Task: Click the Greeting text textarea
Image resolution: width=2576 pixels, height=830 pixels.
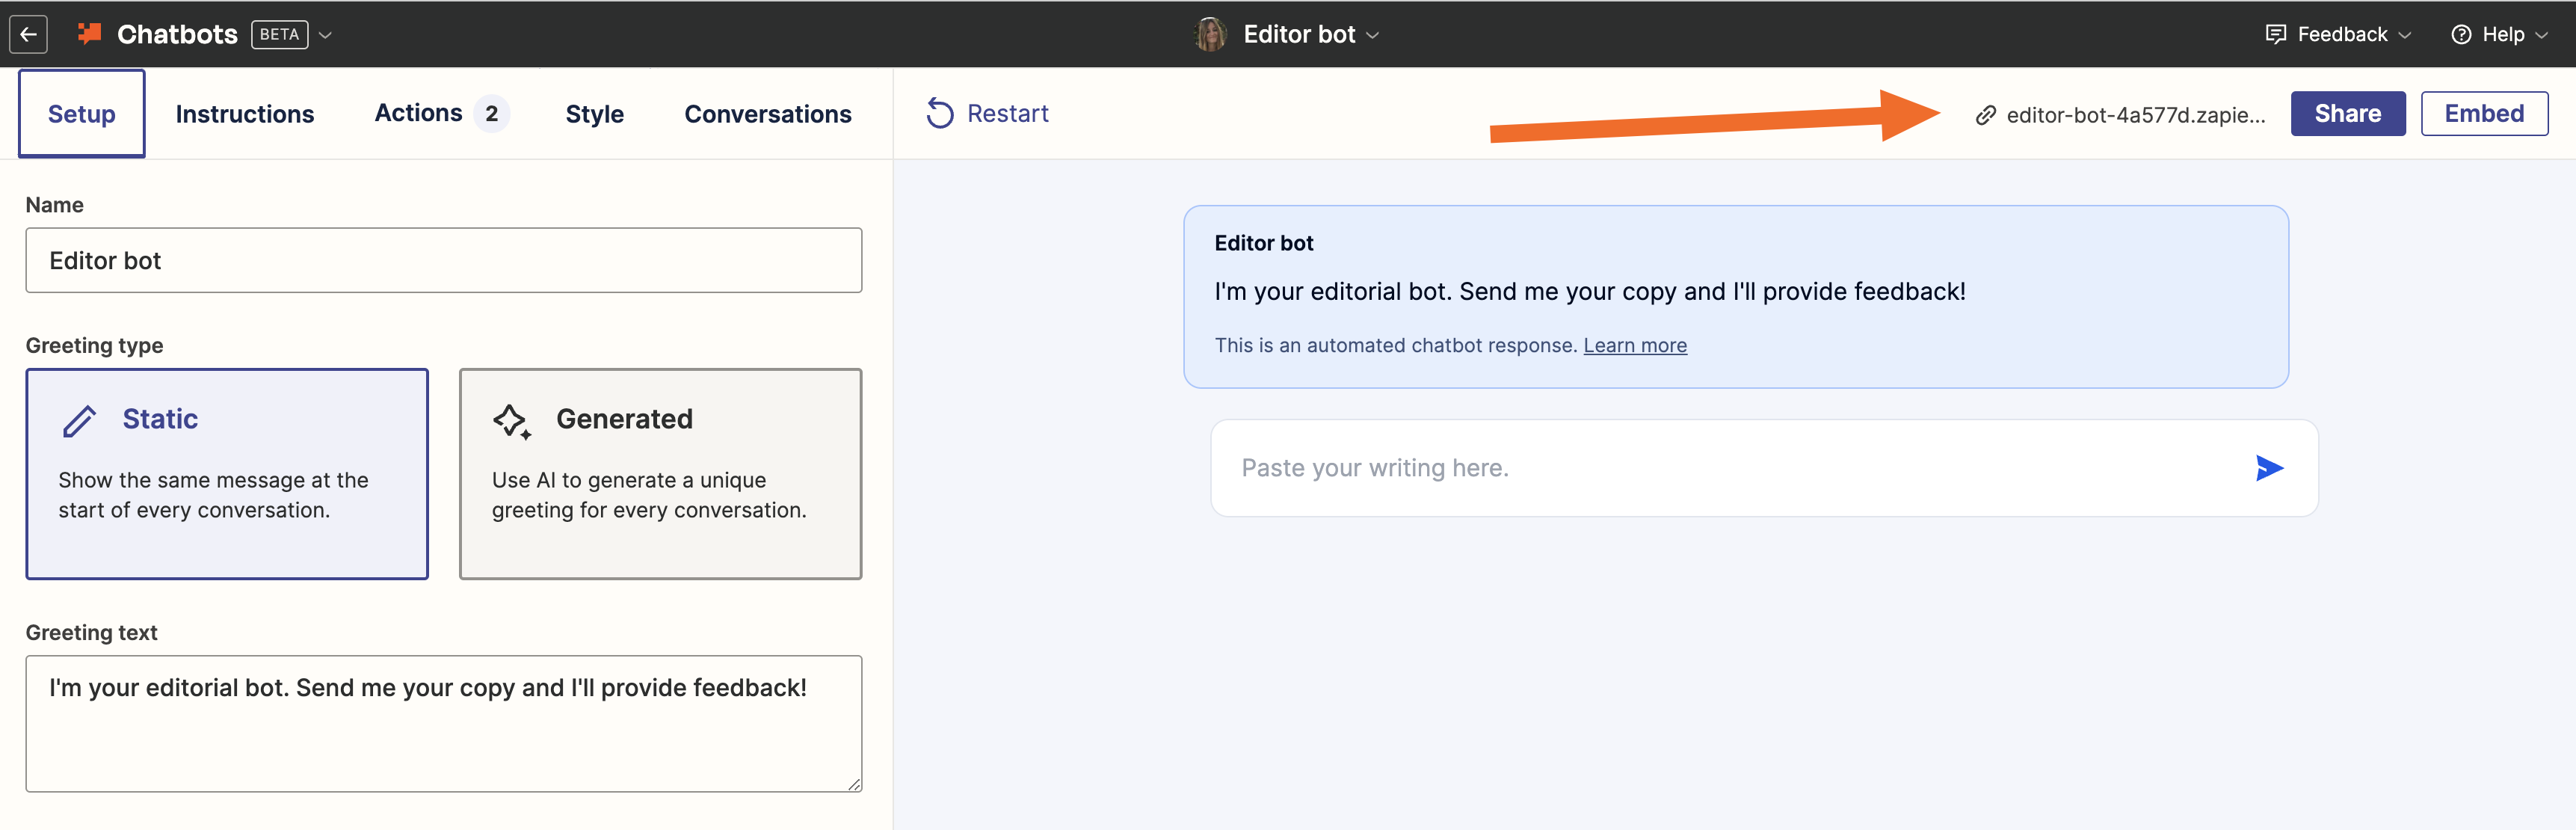Action: (x=444, y=724)
